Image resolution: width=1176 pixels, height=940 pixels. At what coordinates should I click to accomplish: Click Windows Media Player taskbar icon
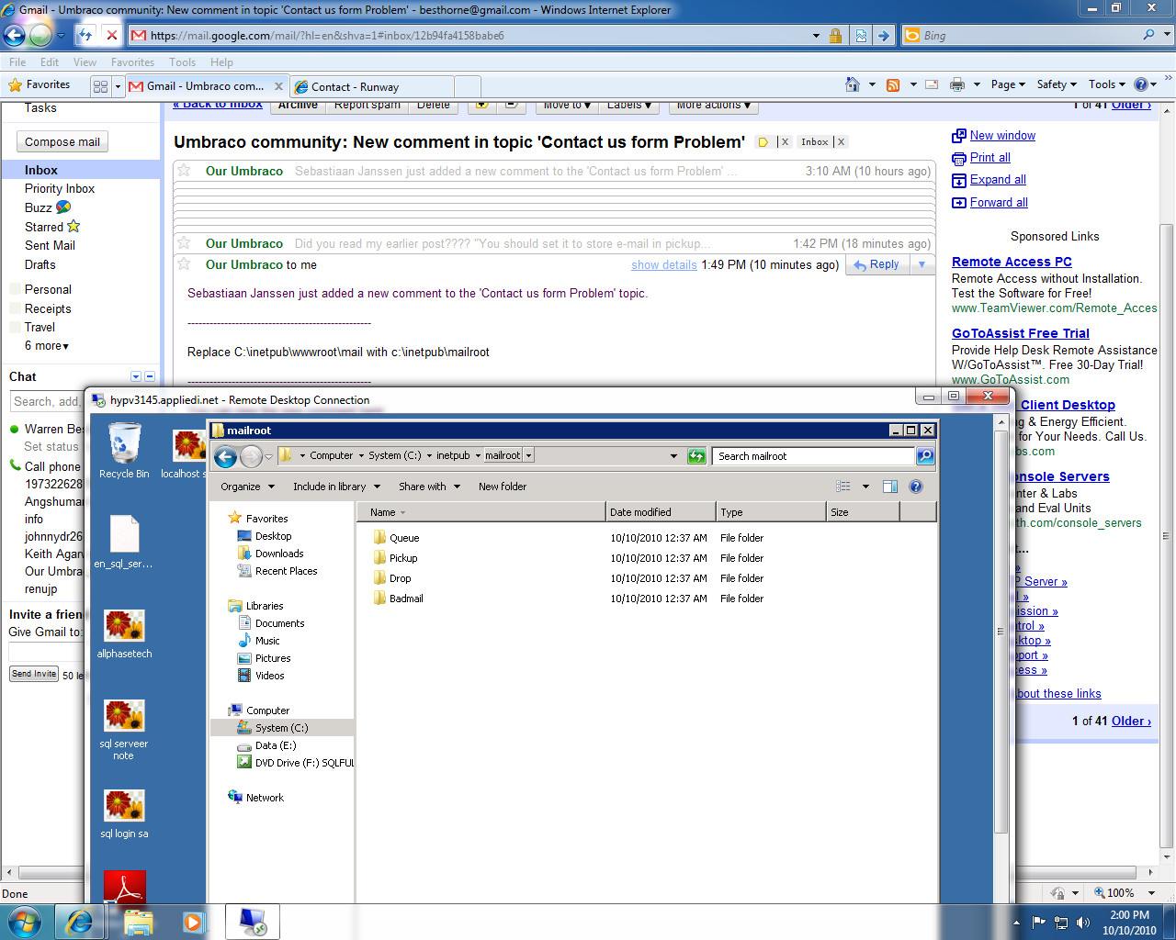[193, 922]
